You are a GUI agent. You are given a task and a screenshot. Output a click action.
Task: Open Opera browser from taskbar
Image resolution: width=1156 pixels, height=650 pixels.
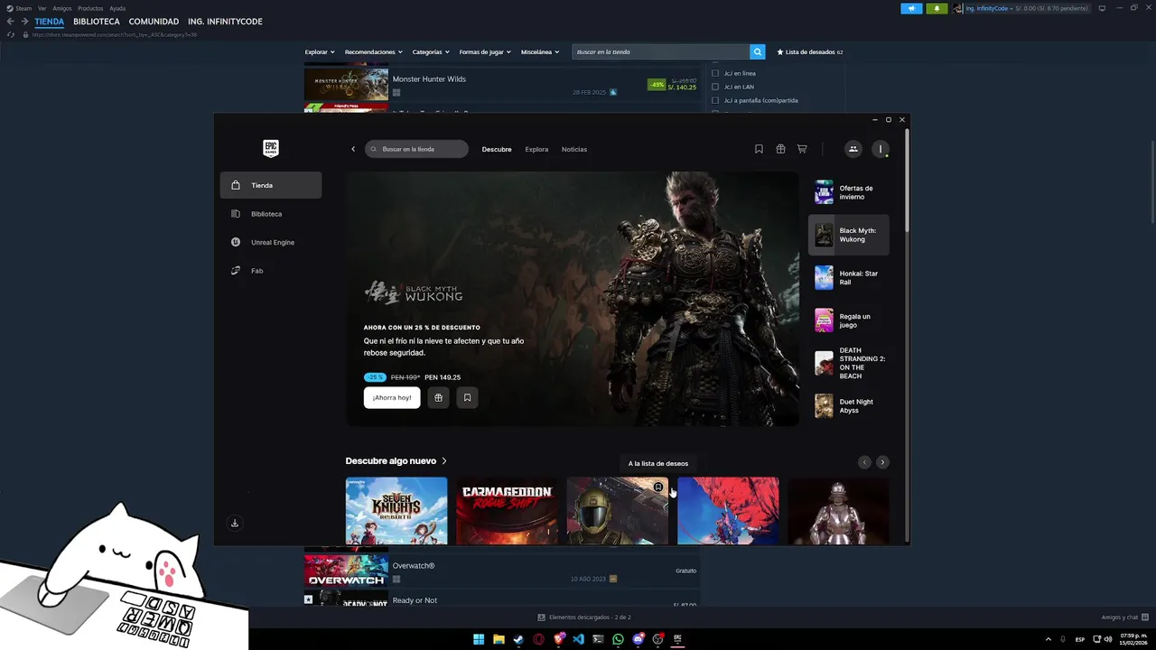pos(538,639)
